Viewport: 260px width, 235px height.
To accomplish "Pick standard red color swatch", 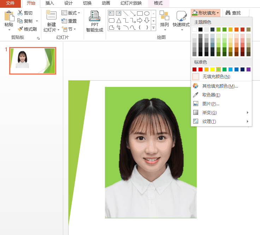I will pyautogui.click(x=200, y=69).
